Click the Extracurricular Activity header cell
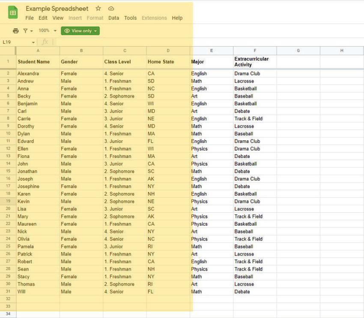The height and width of the screenshot is (318, 364). click(255, 62)
